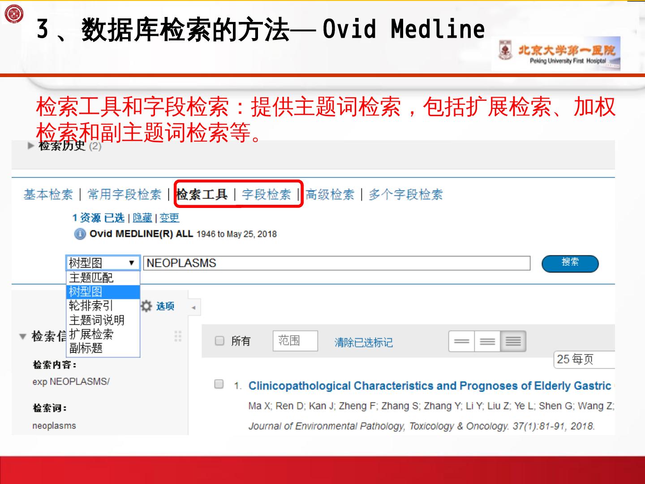Open the 字段检索 tab

tap(267, 194)
